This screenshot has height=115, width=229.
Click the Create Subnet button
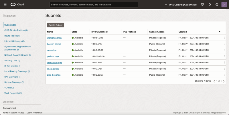pyautogui.click(x=56, y=25)
